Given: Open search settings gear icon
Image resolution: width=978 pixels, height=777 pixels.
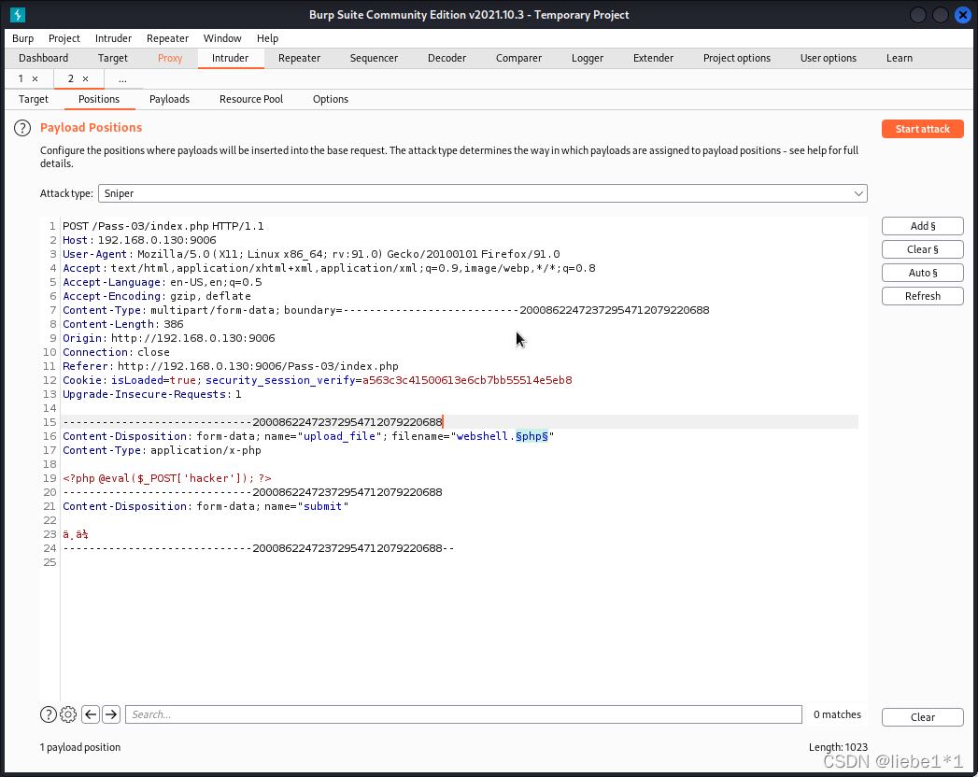Looking at the screenshot, I should point(68,714).
